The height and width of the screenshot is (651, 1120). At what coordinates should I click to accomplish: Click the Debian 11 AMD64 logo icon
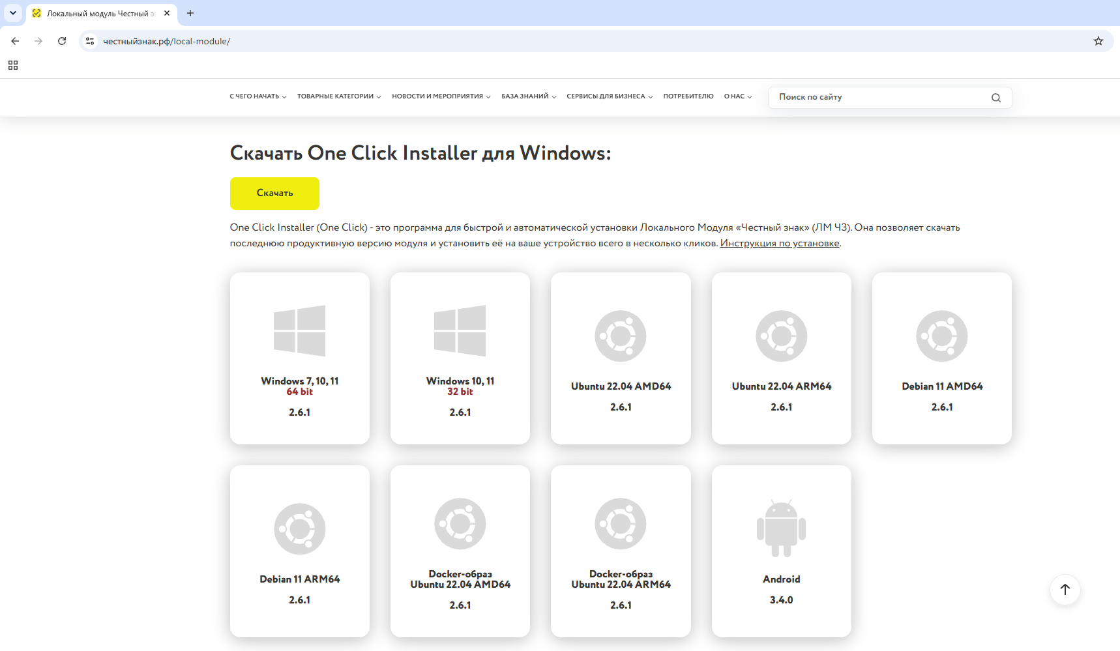click(x=942, y=336)
